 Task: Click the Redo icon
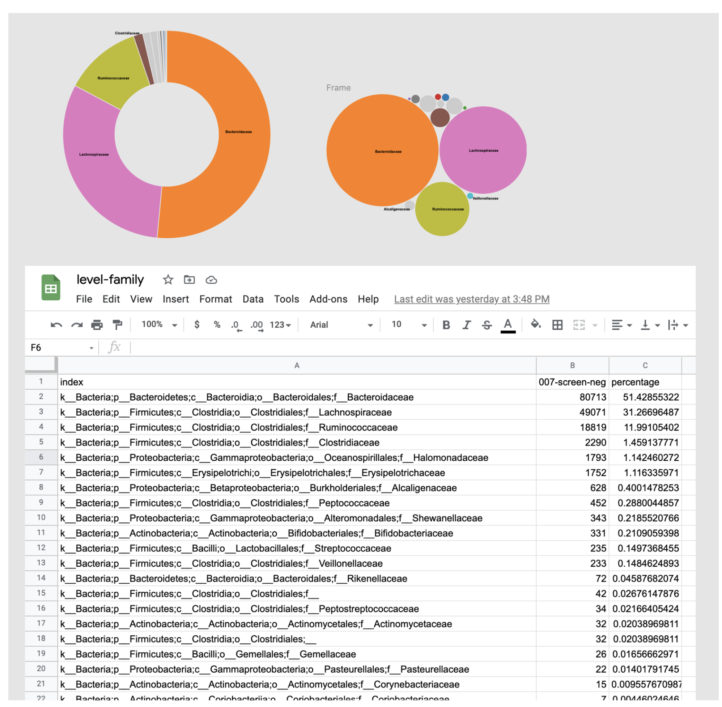77,325
